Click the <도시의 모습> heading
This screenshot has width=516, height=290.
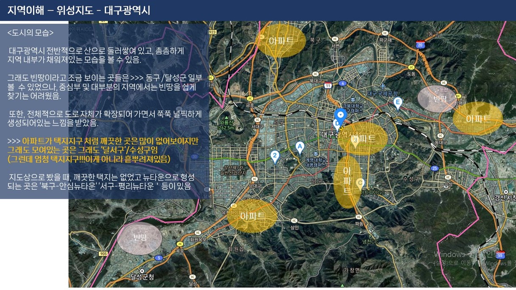pos(31,32)
